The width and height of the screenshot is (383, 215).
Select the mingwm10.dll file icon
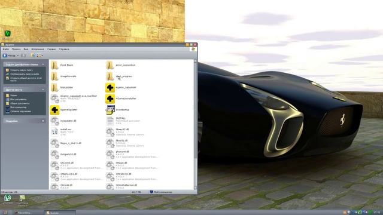click(54, 154)
